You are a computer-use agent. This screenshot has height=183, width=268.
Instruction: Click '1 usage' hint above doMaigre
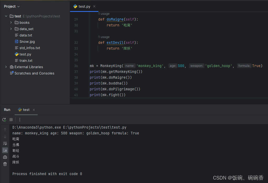tap(104, 14)
